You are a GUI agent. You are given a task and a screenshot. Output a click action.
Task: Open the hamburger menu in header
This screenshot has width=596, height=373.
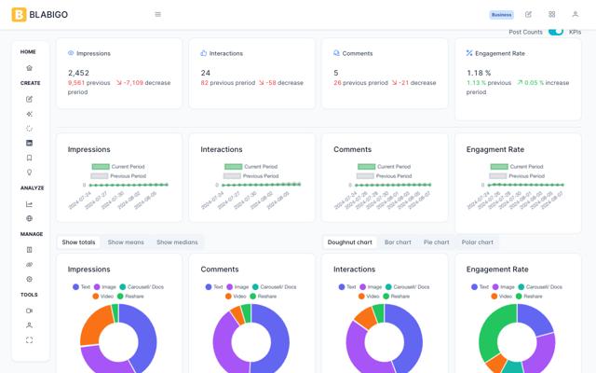point(157,15)
